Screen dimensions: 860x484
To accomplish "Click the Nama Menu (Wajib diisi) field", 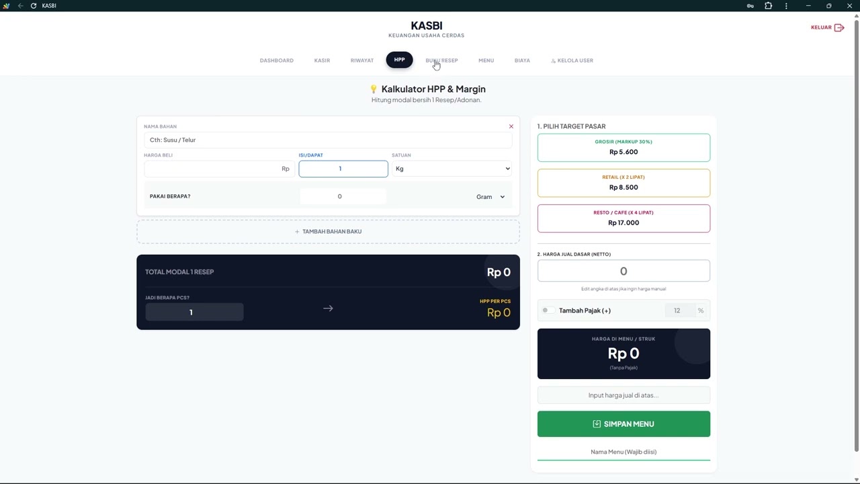I will point(623,452).
